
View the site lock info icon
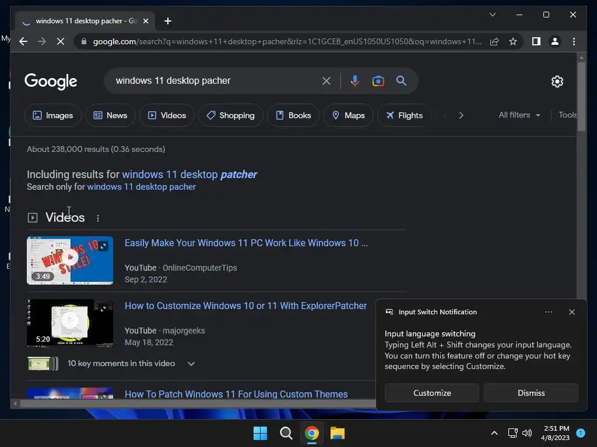tap(84, 41)
